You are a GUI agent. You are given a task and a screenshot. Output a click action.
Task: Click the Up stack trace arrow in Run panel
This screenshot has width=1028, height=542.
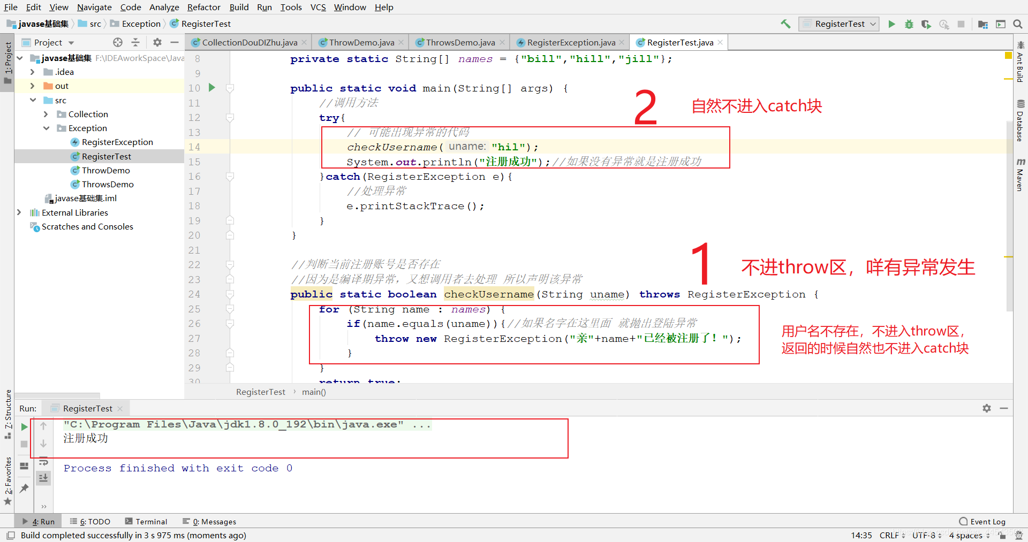click(43, 426)
